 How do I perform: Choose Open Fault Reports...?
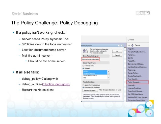pyautogui.click(x=136, y=91)
